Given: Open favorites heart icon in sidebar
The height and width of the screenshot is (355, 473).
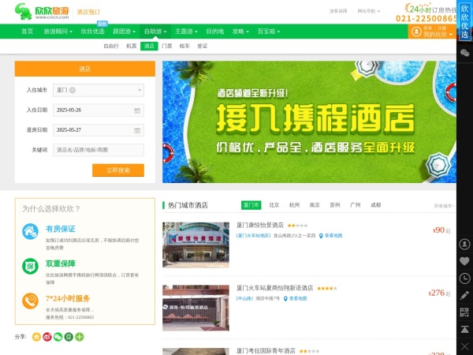Looking at the screenshot, I should click(464, 261).
